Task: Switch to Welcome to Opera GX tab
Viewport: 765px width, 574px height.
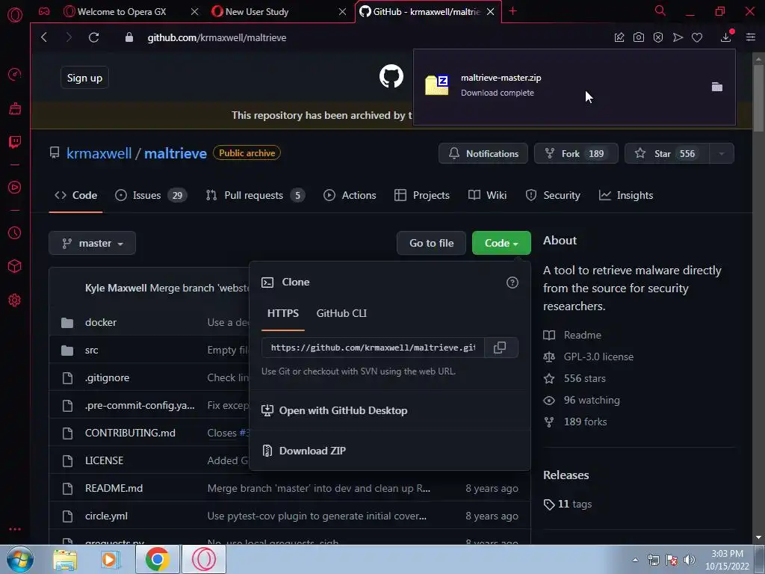Action: pyautogui.click(x=122, y=12)
